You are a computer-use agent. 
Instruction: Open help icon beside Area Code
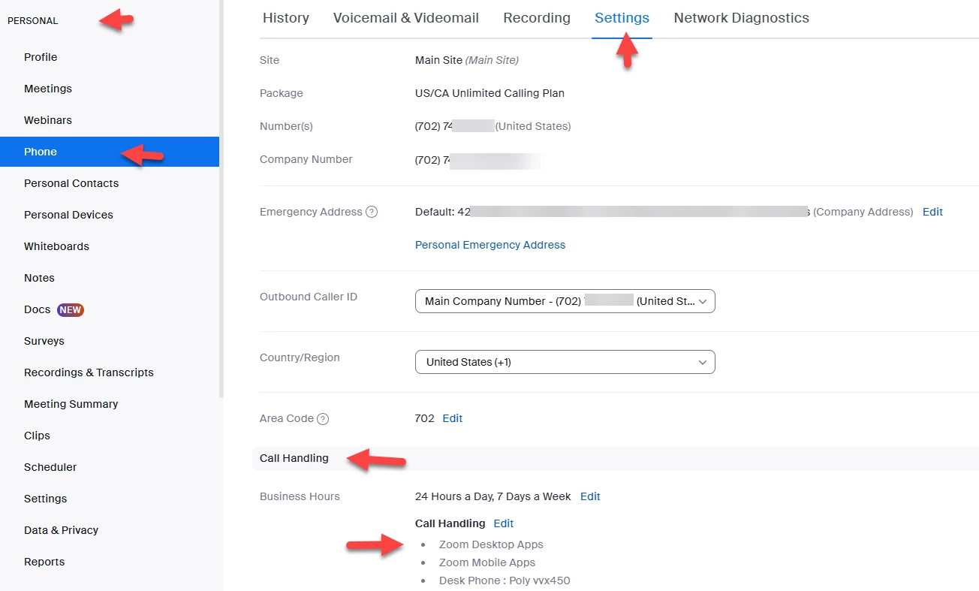coord(323,419)
